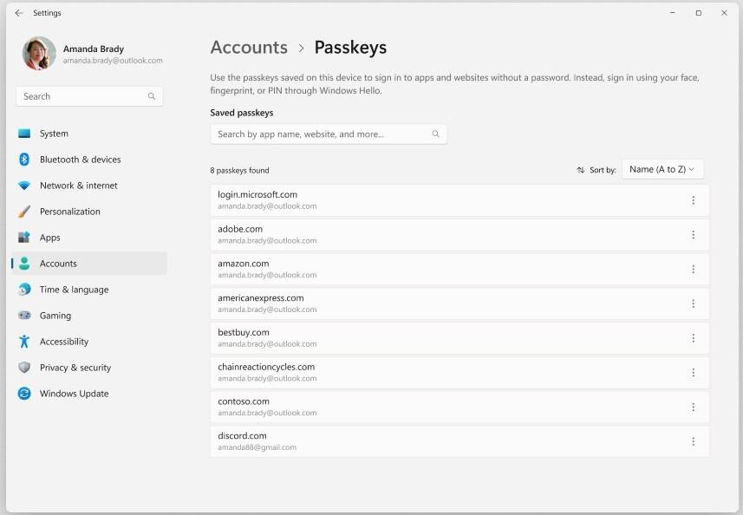Select the Personalization paintbrush icon

pos(24,212)
